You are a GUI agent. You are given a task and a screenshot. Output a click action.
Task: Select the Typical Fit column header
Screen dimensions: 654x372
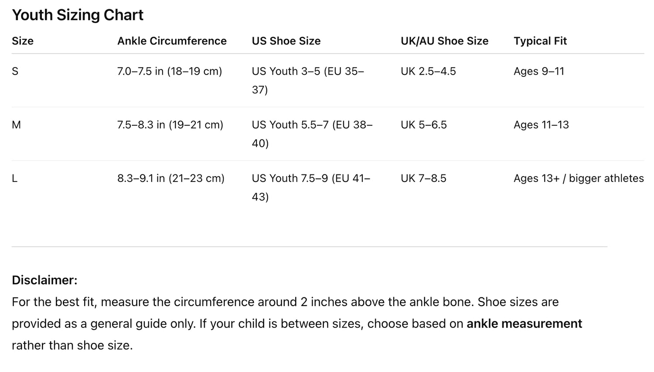tap(540, 41)
